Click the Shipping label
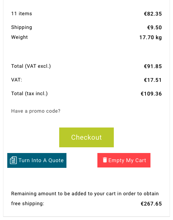173x220 pixels. click(x=21, y=27)
